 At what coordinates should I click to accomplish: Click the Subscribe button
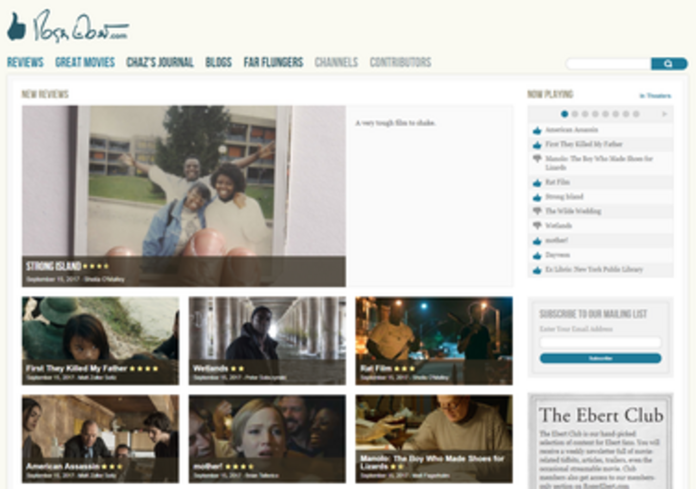pyautogui.click(x=600, y=358)
